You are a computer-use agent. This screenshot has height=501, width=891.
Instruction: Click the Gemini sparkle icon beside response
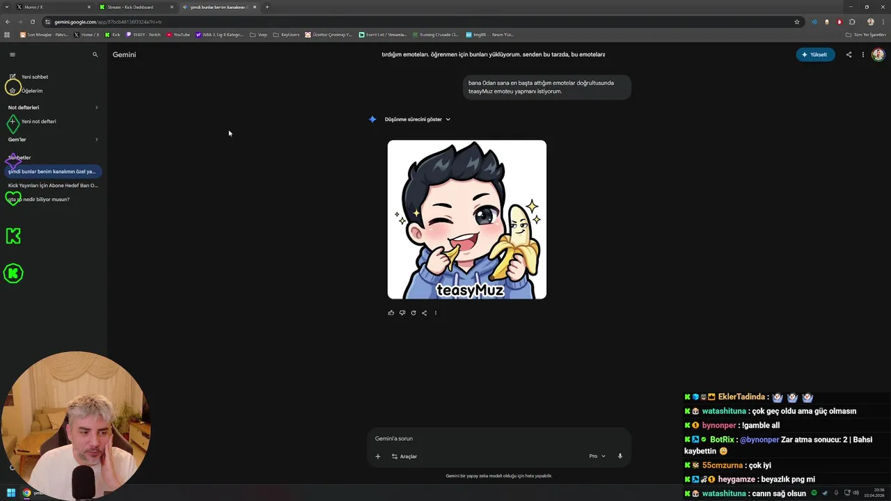(372, 119)
